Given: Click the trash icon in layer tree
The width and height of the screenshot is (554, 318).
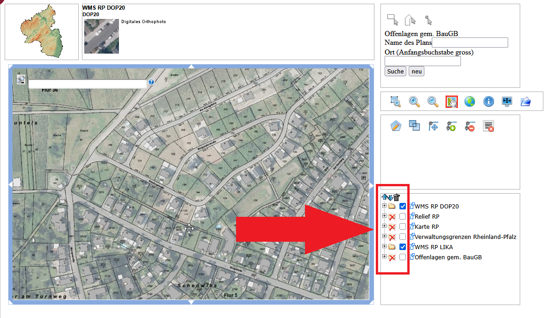Looking at the screenshot, I should (397, 197).
